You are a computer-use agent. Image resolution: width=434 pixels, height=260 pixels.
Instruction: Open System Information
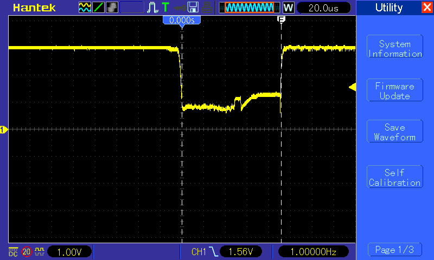pos(395,47)
